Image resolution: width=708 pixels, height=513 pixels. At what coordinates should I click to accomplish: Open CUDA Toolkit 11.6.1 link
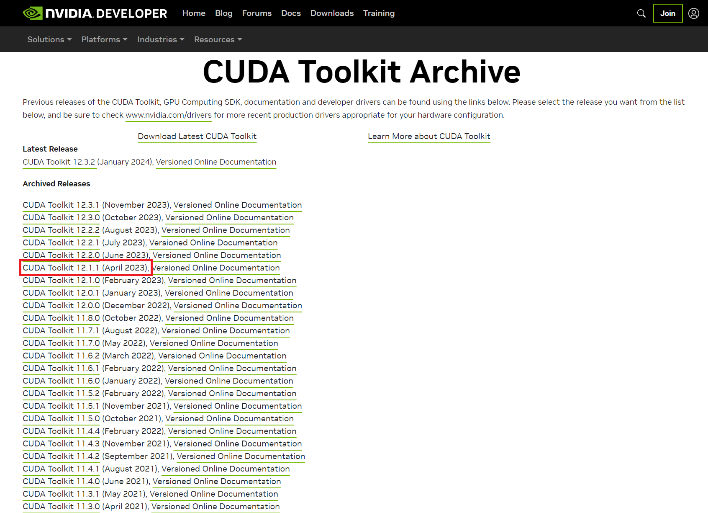tap(61, 369)
